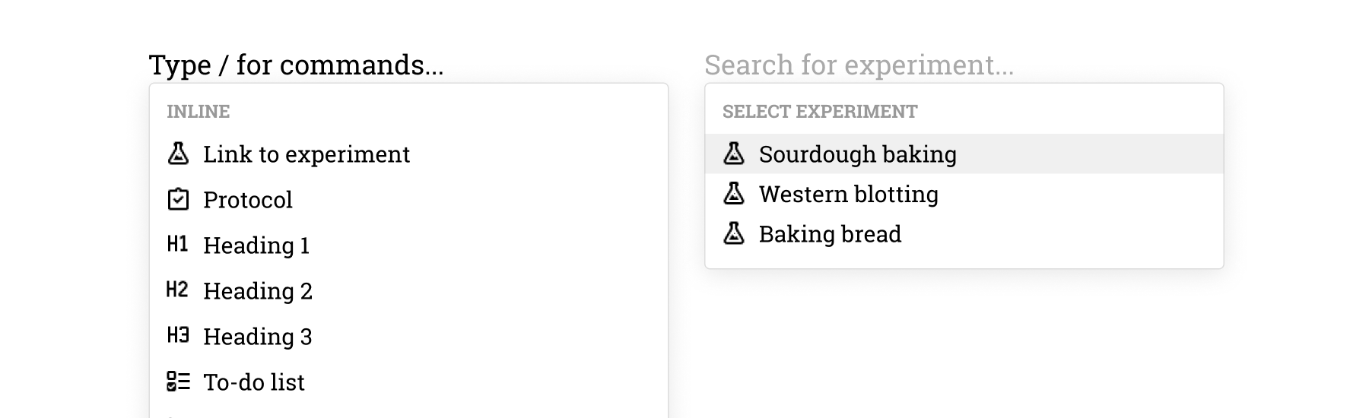Click the flask icon beside Link to experiment
1369x418 pixels.
(x=178, y=154)
